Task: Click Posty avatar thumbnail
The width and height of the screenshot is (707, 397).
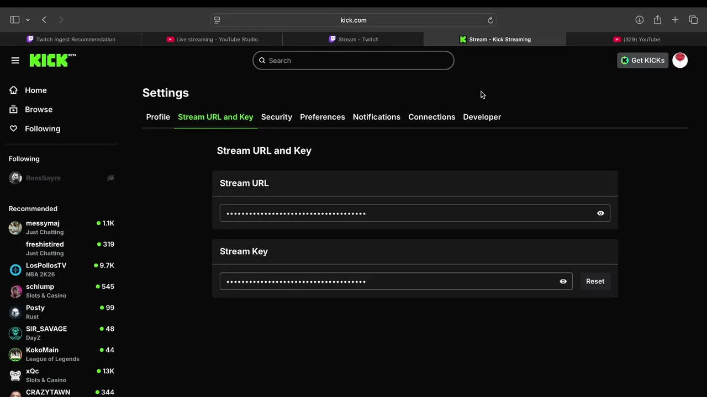Action: pos(15,312)
